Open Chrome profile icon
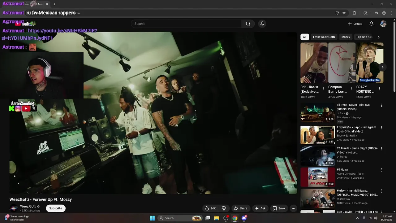Screen dimensions: 396x223 tap(384, 13)
